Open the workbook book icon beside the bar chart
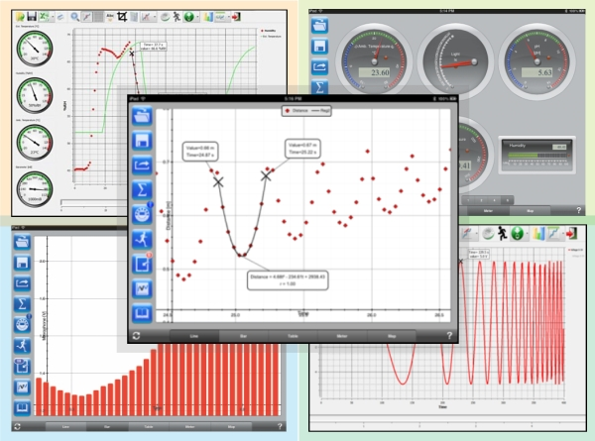This screenshot has width=595, height=441. 22,407
